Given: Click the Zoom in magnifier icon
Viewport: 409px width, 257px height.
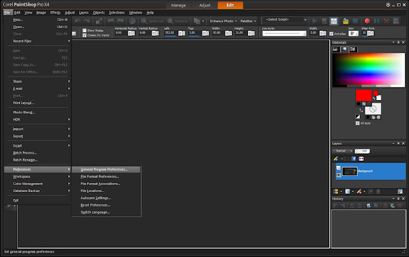Looking at the screenshot, I should coord(171,21).
